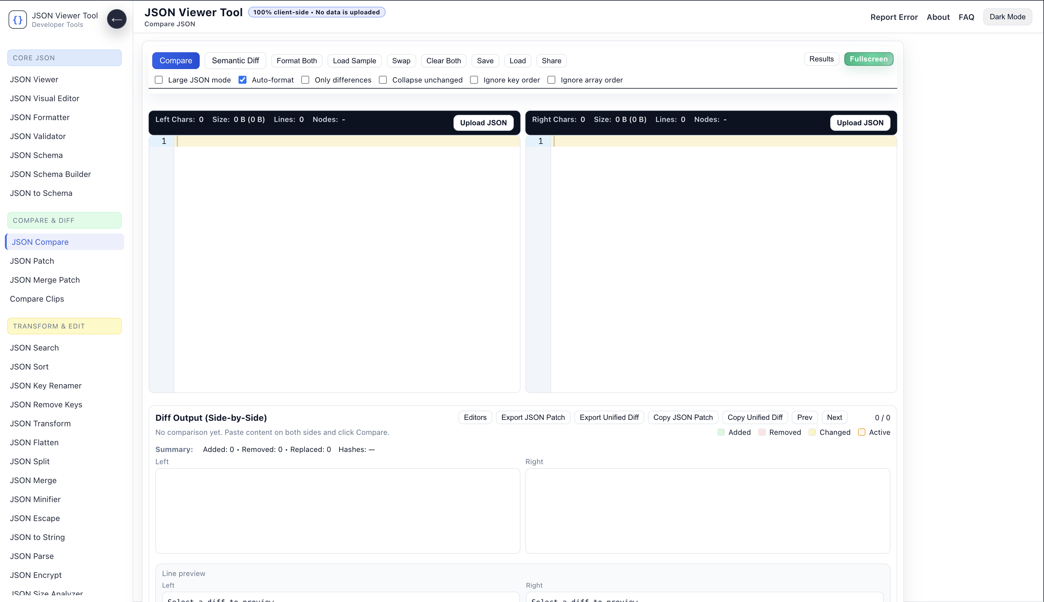The height and width of the screenshot is (602, 1044).
Task: Run the Compare action
Action: click(176, 61)
